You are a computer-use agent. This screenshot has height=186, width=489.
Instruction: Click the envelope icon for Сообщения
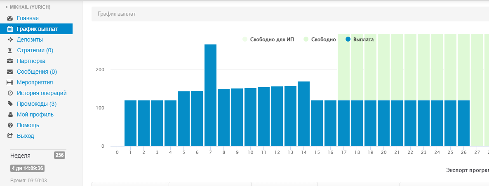tap(10, 72)
